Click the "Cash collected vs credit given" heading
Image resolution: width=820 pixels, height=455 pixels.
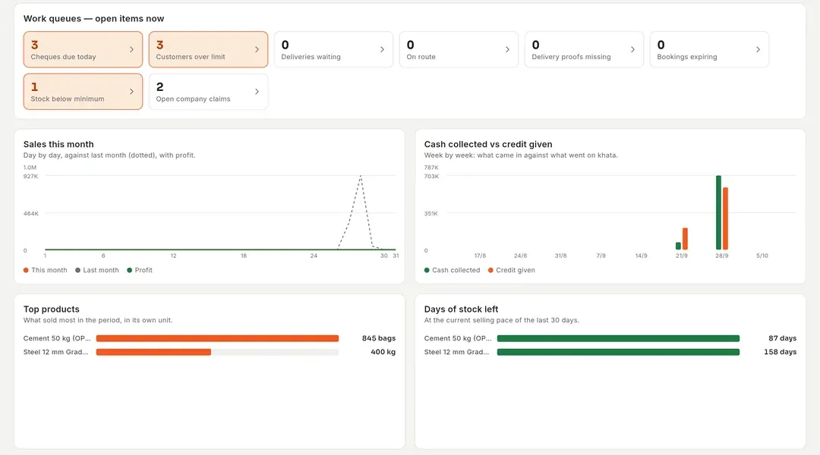click(x=488, y=144)
